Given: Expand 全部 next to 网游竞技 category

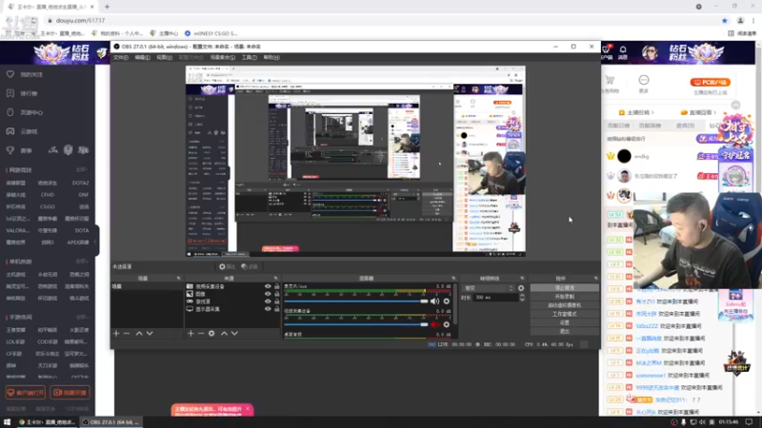Looking at the screenshot, I should click(81, 170).
